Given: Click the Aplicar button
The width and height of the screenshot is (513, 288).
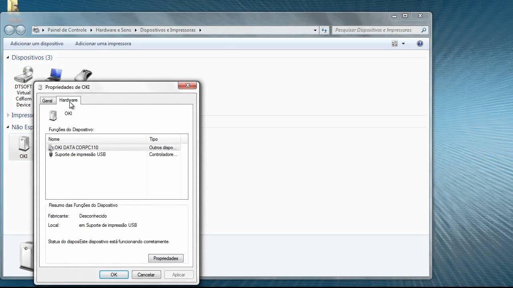Looking at the screenshot, I should click(x=179, y=275).
